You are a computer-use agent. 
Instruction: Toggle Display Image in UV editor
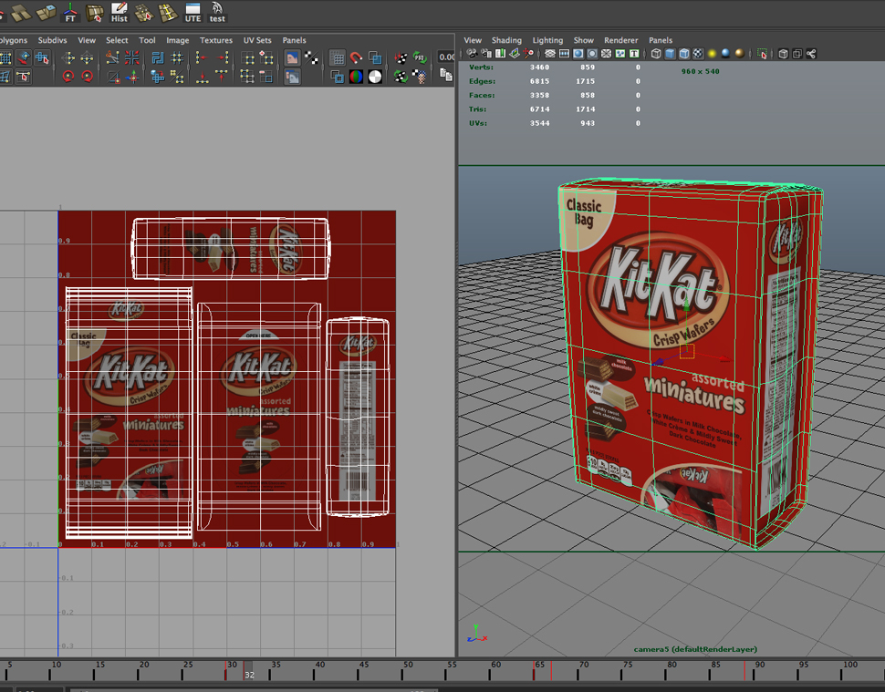[292, 57]
